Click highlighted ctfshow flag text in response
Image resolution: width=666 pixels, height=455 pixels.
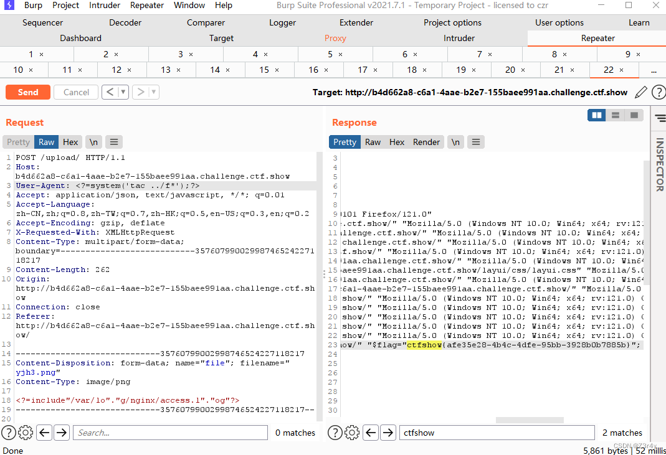pos(424,345)
